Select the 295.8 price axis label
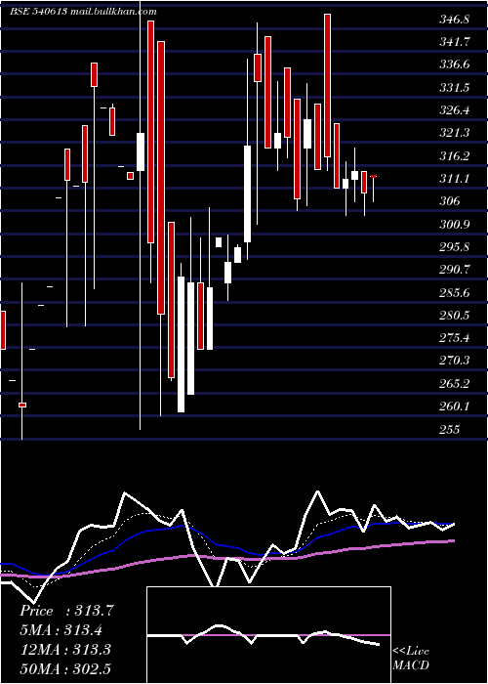488x684 pixels. click(x=455, y=247)
